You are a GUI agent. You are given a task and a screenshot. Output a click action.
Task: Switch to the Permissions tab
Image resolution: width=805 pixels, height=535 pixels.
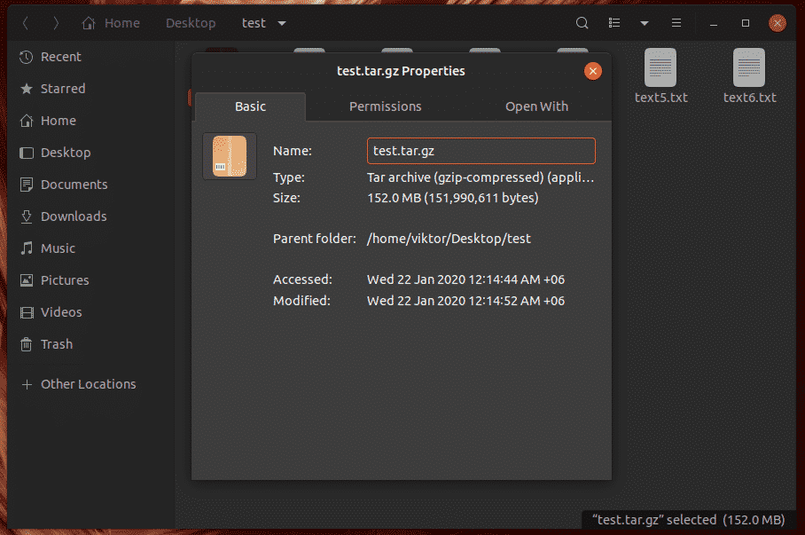[x=385, y=106]
